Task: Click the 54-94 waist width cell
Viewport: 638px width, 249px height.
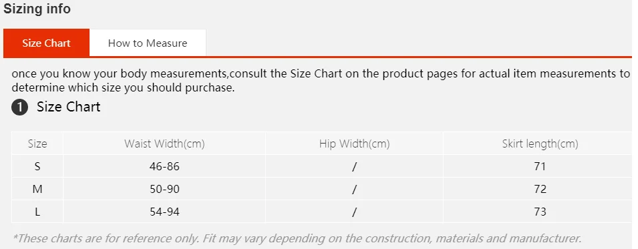Action: point(164,212)
